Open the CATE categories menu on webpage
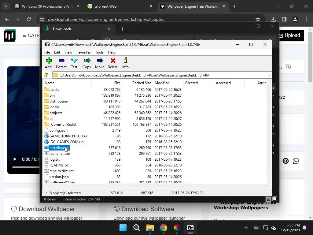 click(x=31, y=35)
